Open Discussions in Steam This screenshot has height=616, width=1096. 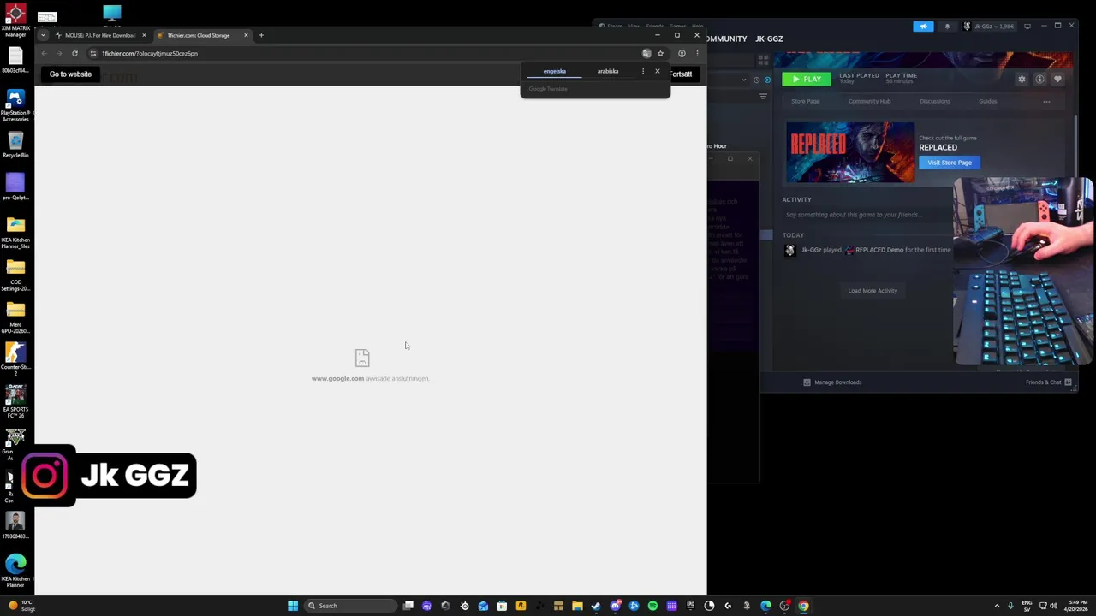[x=935, y=101]
